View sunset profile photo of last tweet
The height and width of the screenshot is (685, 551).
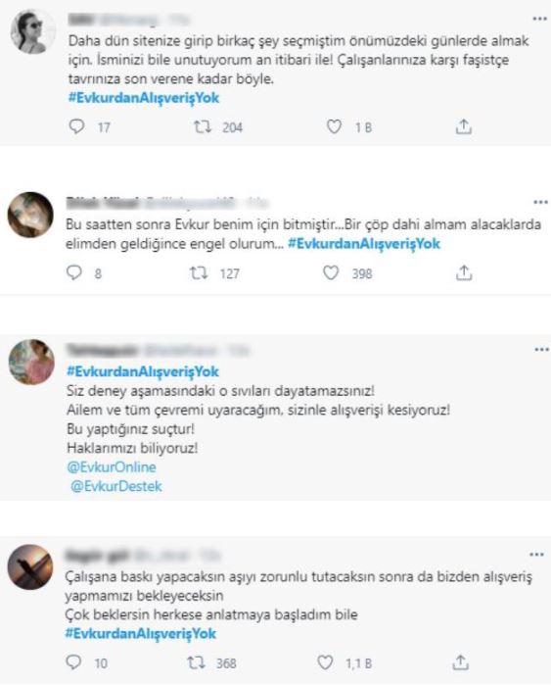(x=30, y=567)
